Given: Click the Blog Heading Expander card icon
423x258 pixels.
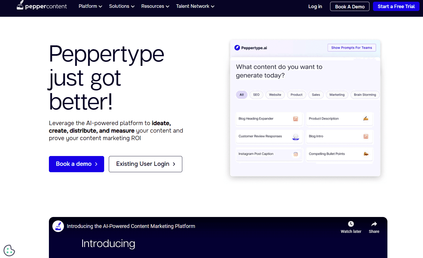Looking at the screenshot, I should click(295, 119).
